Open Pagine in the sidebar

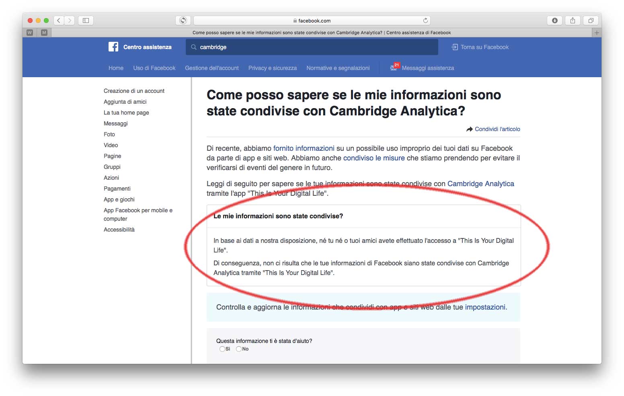click(x=112, y=156)
